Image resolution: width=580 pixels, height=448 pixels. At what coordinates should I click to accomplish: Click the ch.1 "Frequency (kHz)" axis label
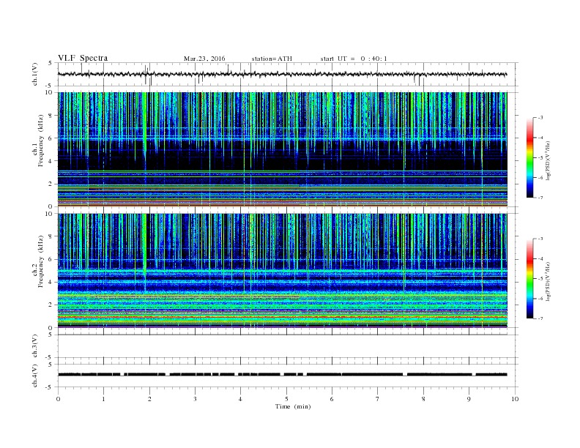click(41, 141)
